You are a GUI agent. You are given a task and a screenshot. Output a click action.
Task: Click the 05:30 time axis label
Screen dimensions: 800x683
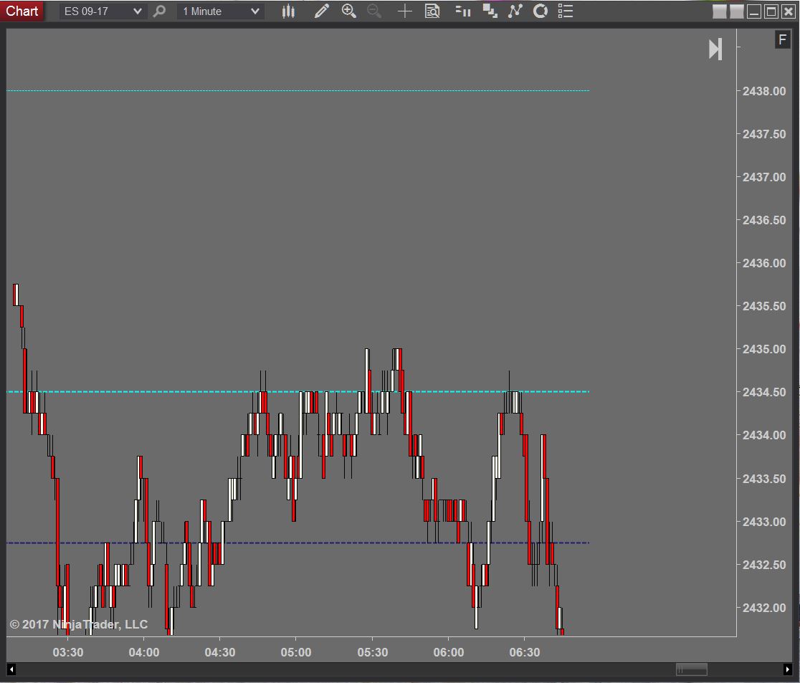(x=373, y=652)
